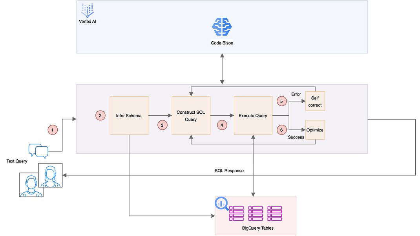Viewport: 420px width, 236px height.
Task: Click the Vertex AI logo icon
Action: (x=87, y=11)
